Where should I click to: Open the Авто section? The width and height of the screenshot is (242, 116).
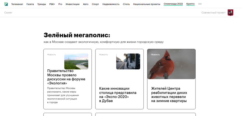[x=86, y=4]
